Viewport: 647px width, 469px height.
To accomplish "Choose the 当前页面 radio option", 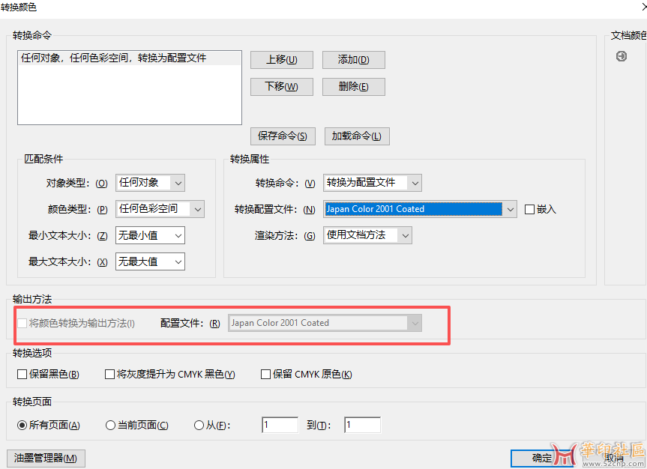I will 111,426.
